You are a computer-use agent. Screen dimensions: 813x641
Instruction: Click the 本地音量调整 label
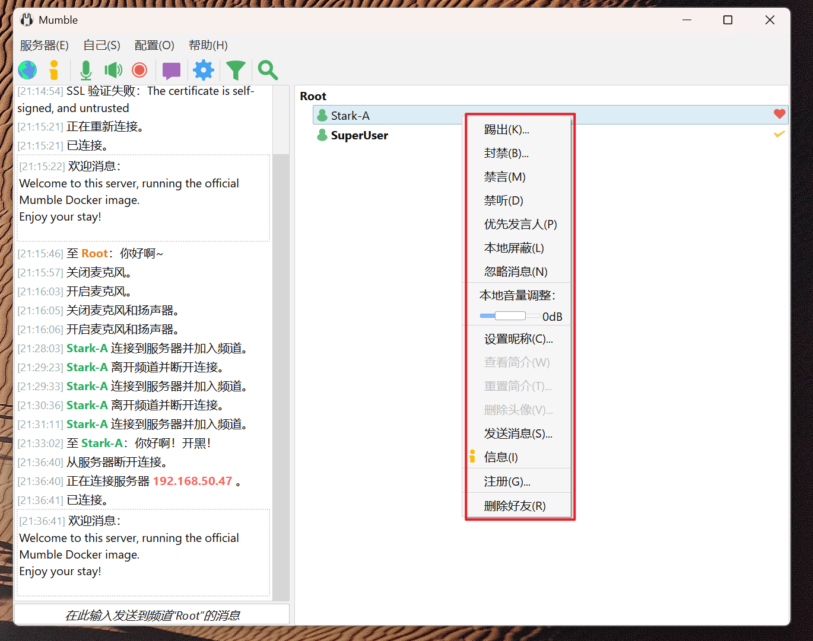click(x=517, y=295)
